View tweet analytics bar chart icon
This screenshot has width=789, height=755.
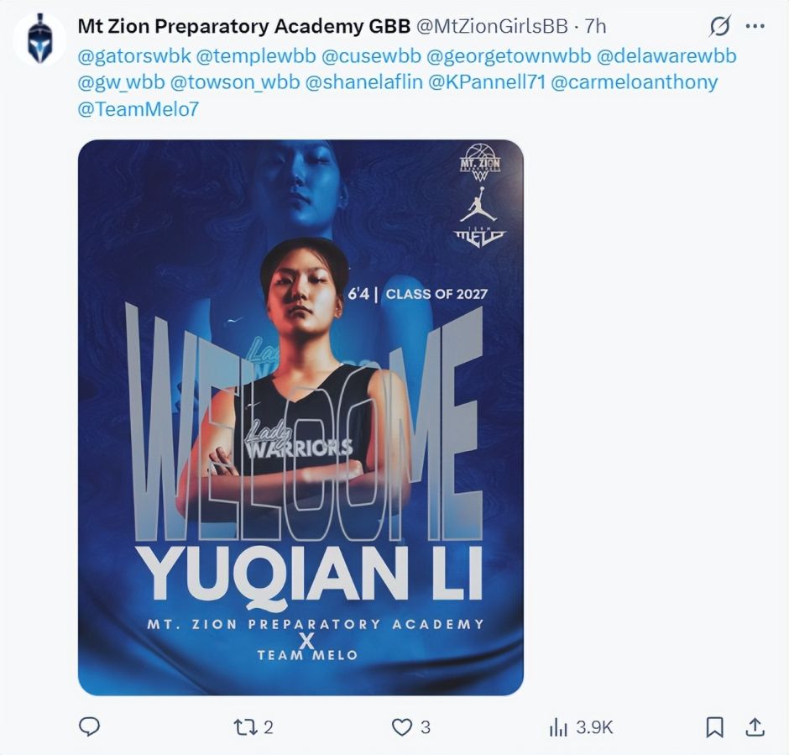[557, 727]
